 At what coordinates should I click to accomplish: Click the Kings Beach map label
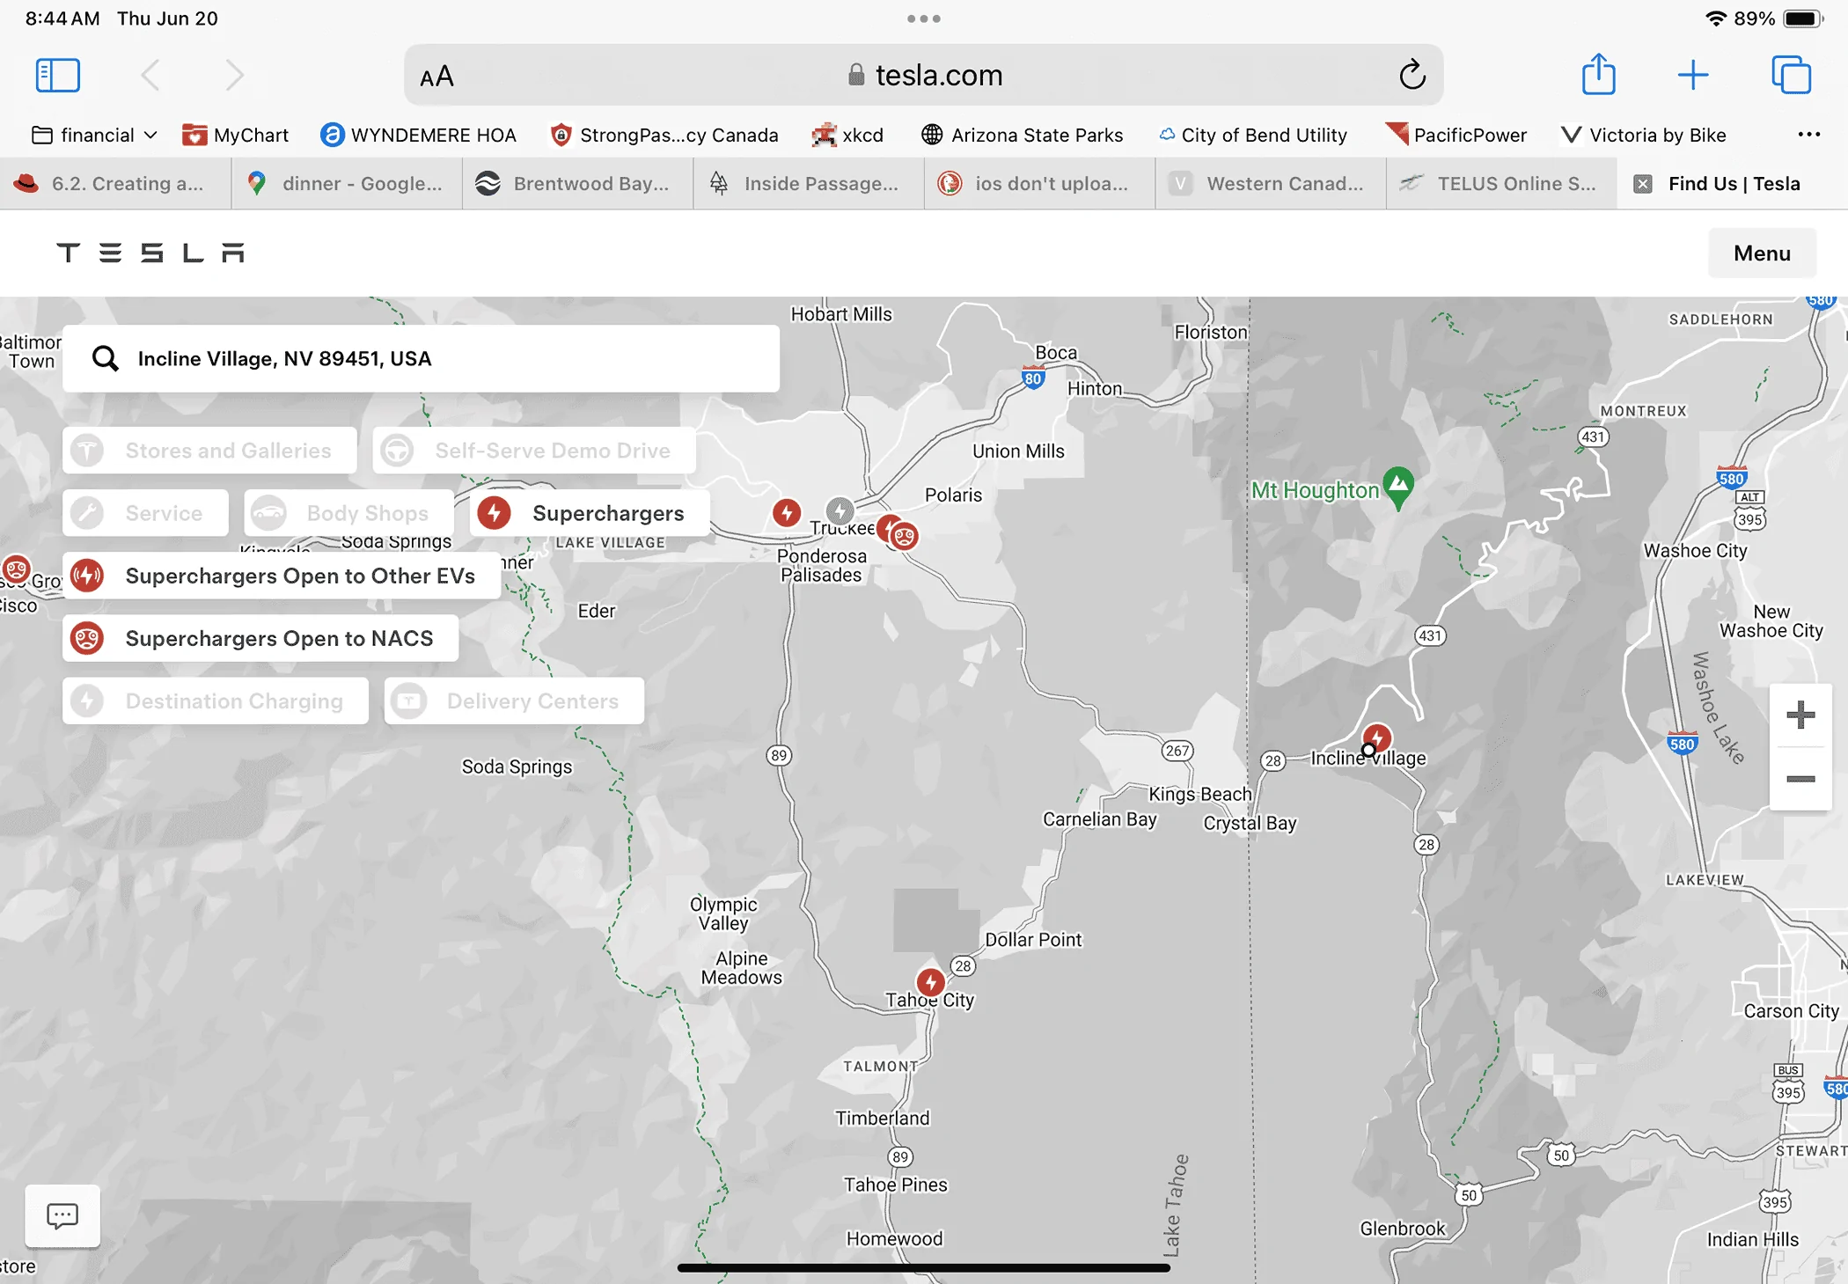(x=1199, y=794)
